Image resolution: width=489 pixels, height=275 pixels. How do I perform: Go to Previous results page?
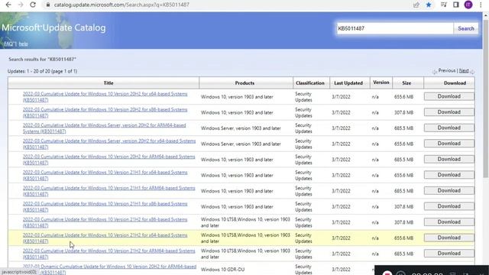coord(446,71)
